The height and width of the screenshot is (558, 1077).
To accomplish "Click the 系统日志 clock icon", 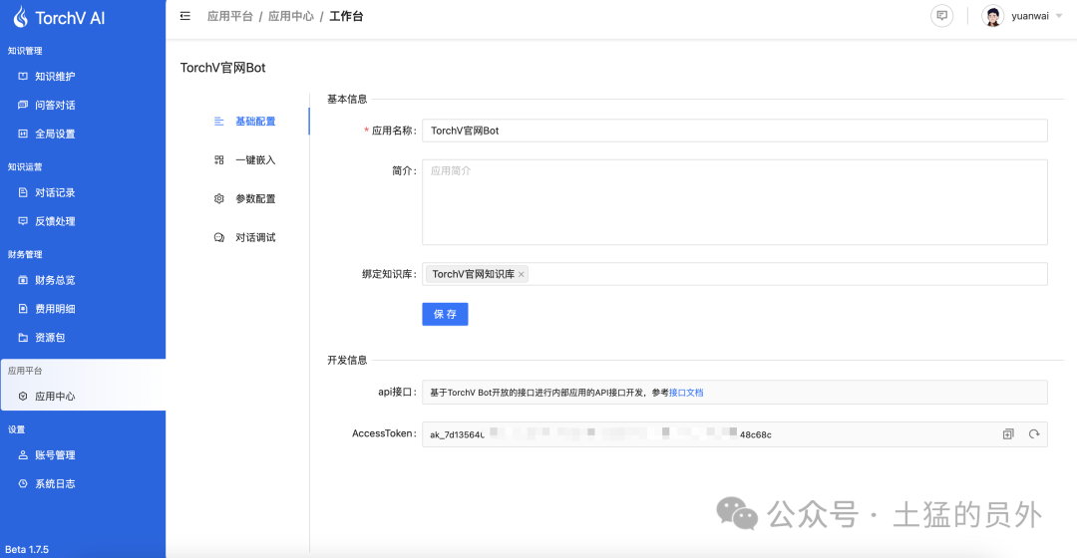I will pos(23,484).
